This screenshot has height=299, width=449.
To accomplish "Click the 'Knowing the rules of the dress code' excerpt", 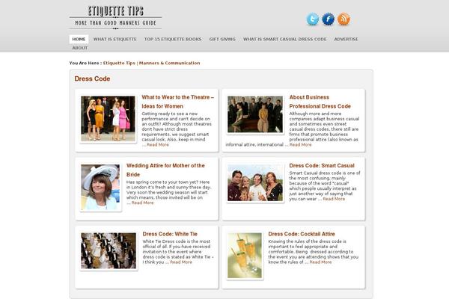I will (x=314, y=252).
